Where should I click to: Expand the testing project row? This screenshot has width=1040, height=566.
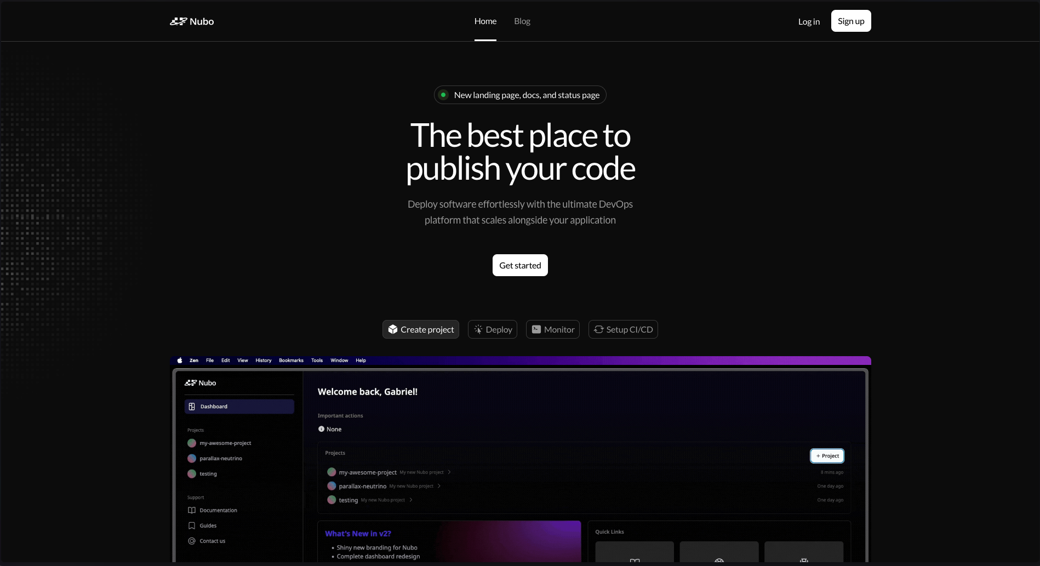pyautogui.click(x=410, y=500)
